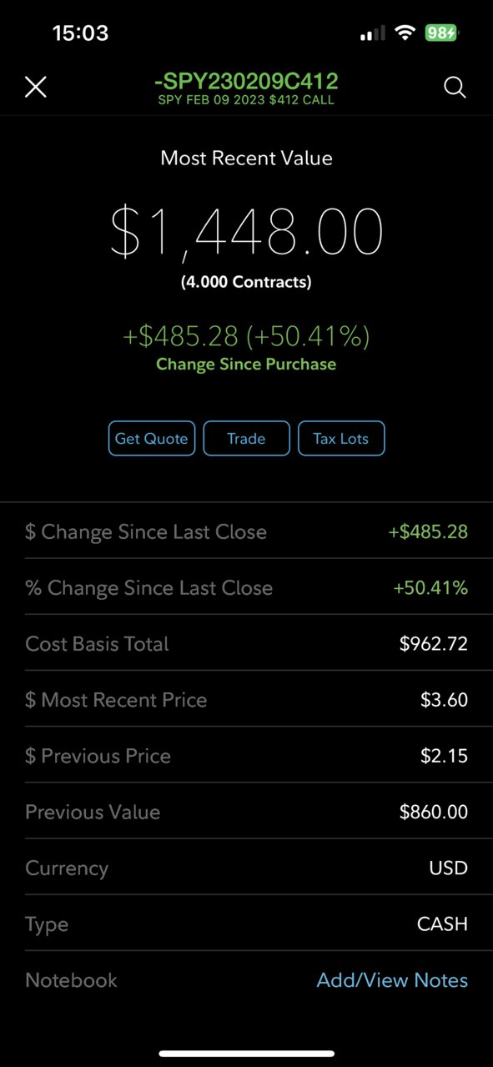Image resolution: width=493 pixels, height=1067 pixels.
Task: Tap the cellular signal bars icon
Action: pos(373,33)
